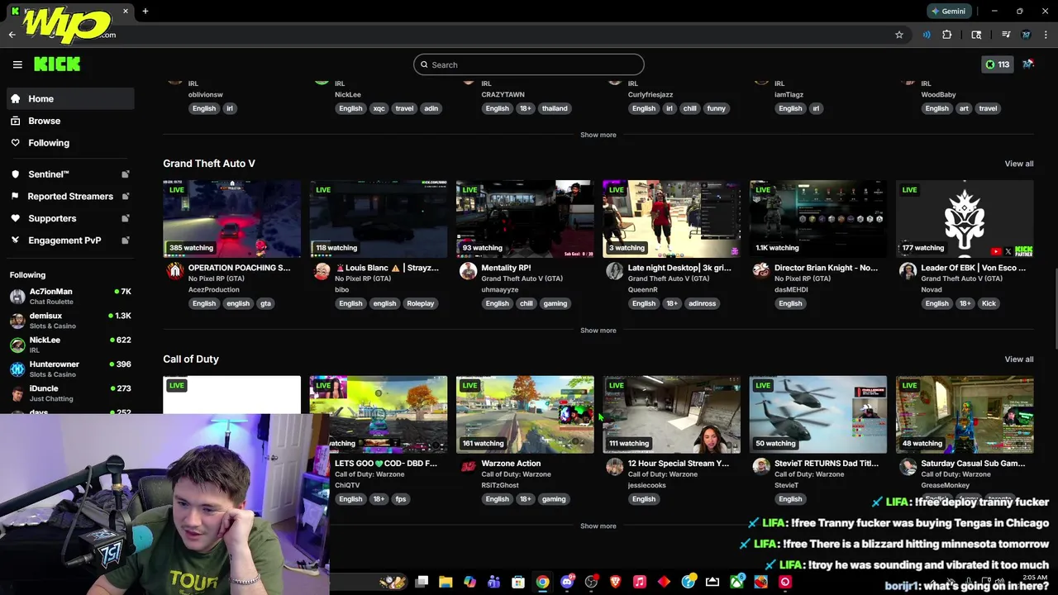Click the fps tag under ChiQTV
The image size is (1058, 595).
(401, 499)
